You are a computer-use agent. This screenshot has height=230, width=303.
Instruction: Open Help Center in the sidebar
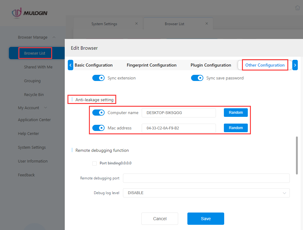click(x=29, y=134)
